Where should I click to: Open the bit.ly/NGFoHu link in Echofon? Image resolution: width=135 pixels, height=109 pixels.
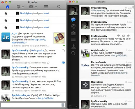tap(46, 98)
